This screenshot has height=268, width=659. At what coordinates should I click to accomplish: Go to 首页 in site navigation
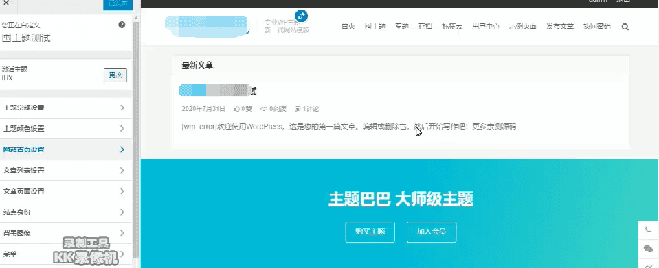[x=348, y=27]
